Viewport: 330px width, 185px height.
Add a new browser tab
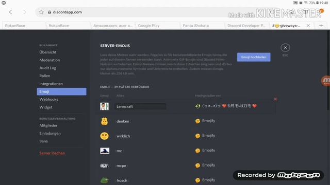click(x=321, y=26)
